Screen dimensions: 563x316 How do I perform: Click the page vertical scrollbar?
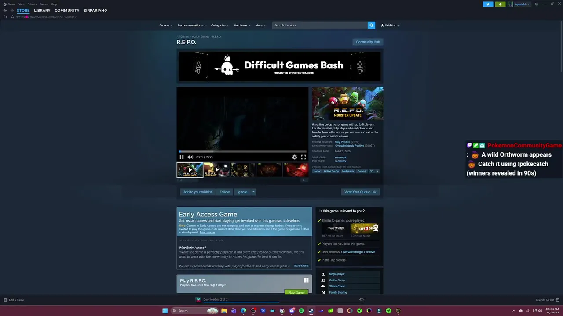(x=561, y=46)
